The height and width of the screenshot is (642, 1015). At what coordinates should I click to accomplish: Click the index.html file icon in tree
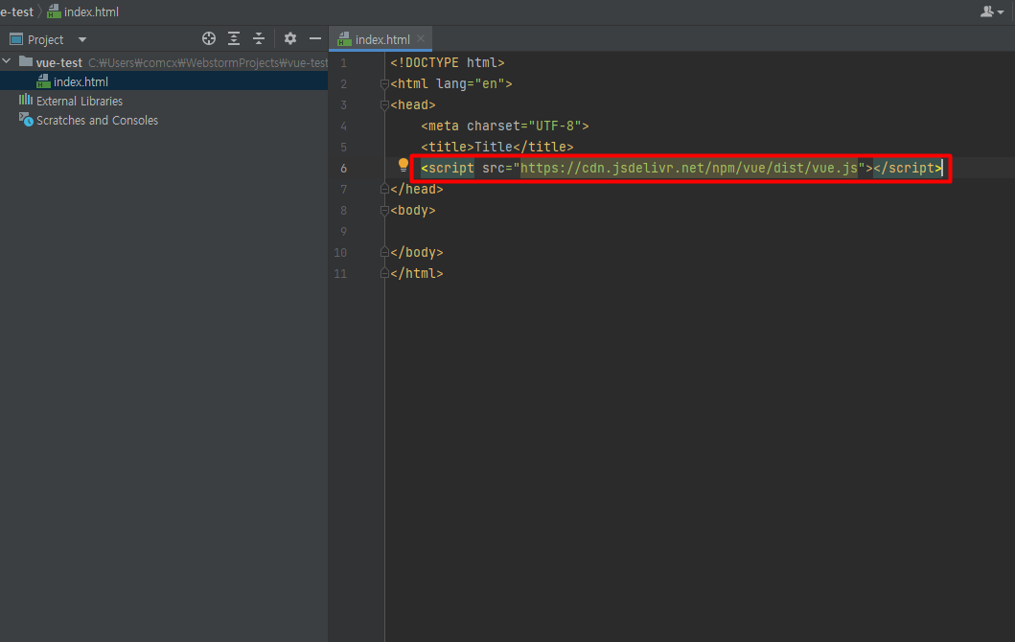(43, 80)
